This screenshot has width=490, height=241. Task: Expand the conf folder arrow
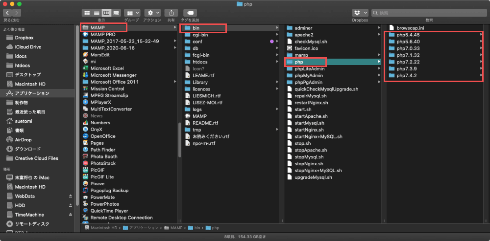(x=277, y=42)
